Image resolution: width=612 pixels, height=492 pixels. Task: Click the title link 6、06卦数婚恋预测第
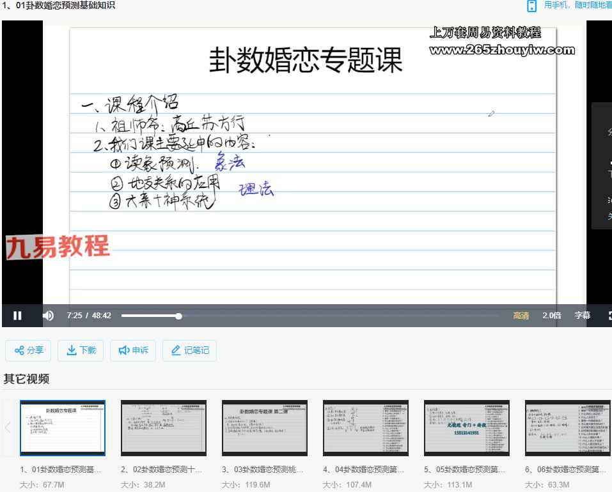click(x=565, y=470)
